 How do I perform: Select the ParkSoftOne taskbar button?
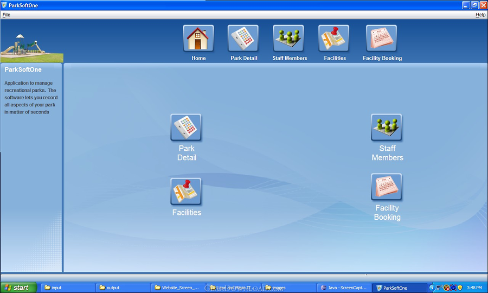(x=399, y=288)
